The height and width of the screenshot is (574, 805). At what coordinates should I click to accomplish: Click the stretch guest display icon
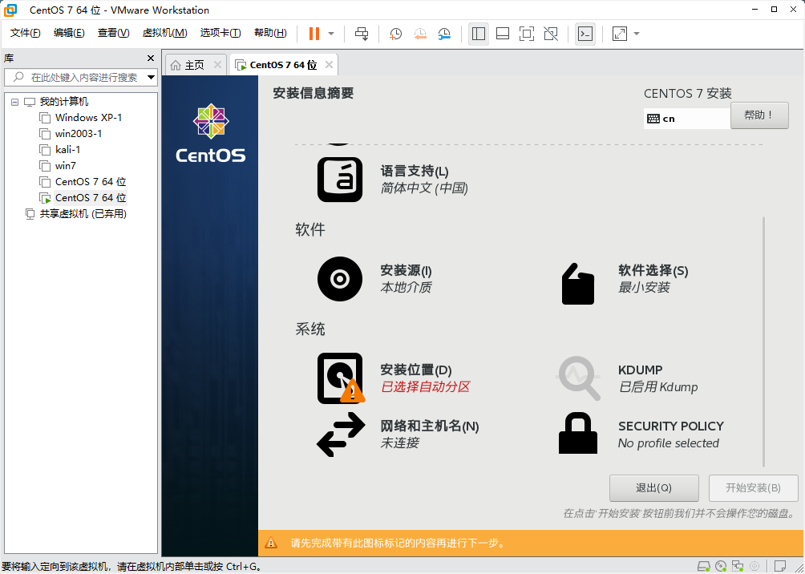(620, 34)
